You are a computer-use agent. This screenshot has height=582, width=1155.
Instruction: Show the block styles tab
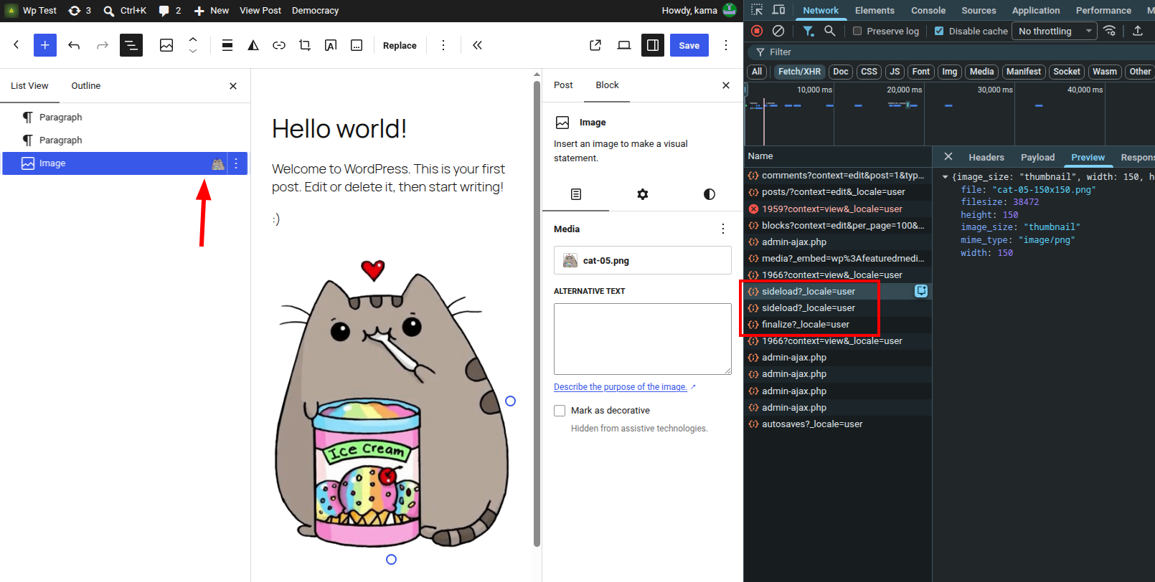click(709, 194)
